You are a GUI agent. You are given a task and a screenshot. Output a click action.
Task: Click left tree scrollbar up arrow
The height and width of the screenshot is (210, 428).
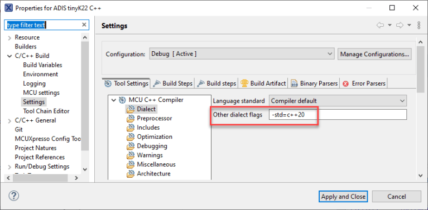[x=85, y=37]
